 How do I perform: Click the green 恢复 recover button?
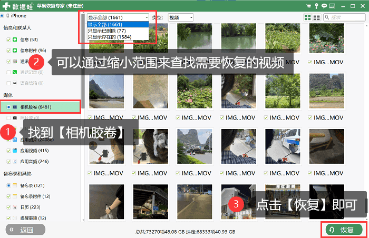344,230
